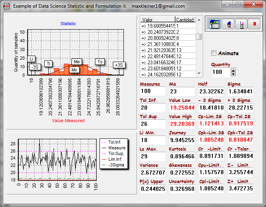The width and height of the screenshot is (266, 207).
Task: Click the chart-with-table toolbar icon
Action: coord(214,24)
